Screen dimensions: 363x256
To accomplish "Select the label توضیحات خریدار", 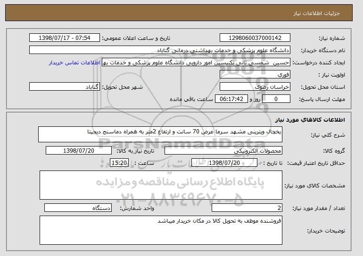I will tap(326, 231).
